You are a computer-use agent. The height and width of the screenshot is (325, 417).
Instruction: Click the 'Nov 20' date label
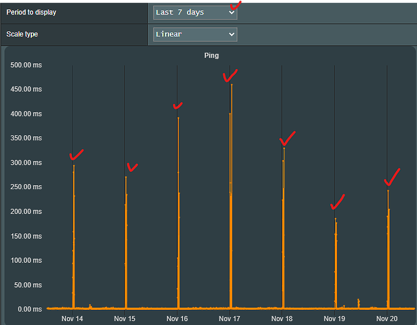(x=387, y=319)
